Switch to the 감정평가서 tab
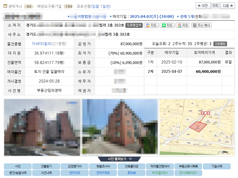 click(74, 167)
